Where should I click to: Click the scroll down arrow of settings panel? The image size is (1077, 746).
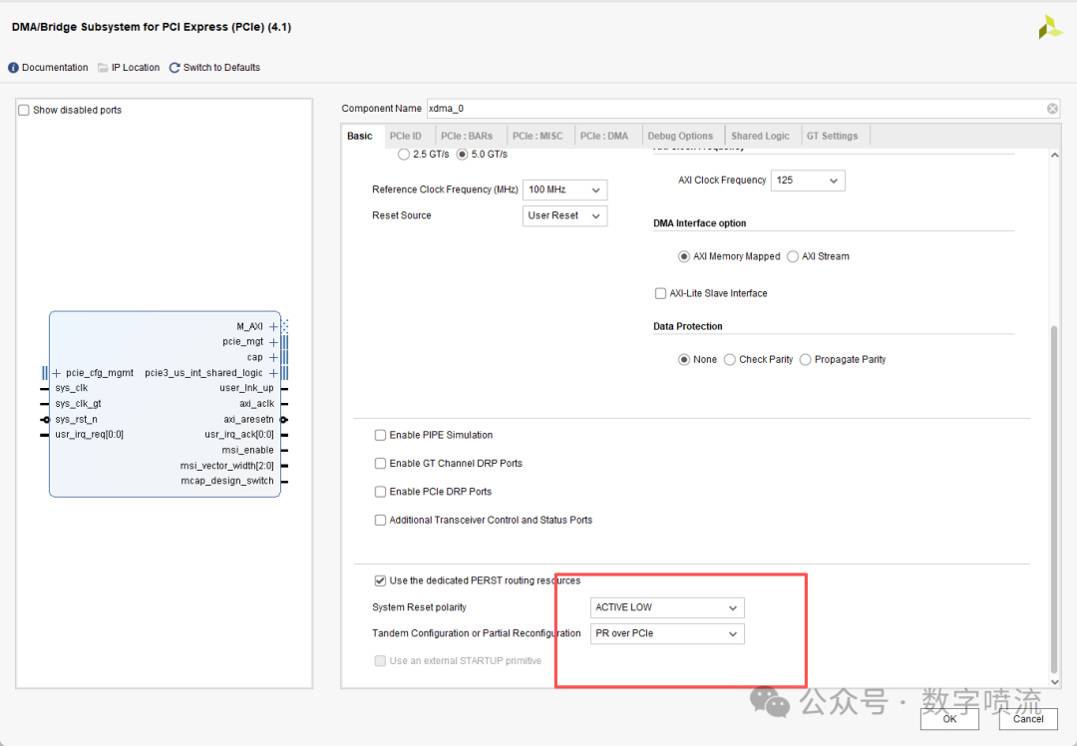(x=1054, y=682)
